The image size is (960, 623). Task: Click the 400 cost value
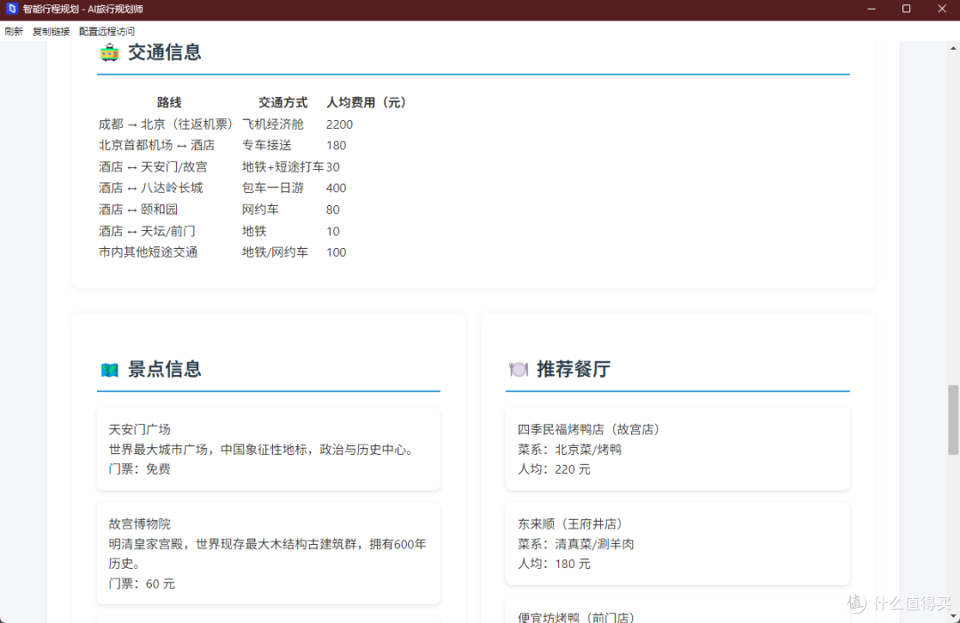[336, 188]
